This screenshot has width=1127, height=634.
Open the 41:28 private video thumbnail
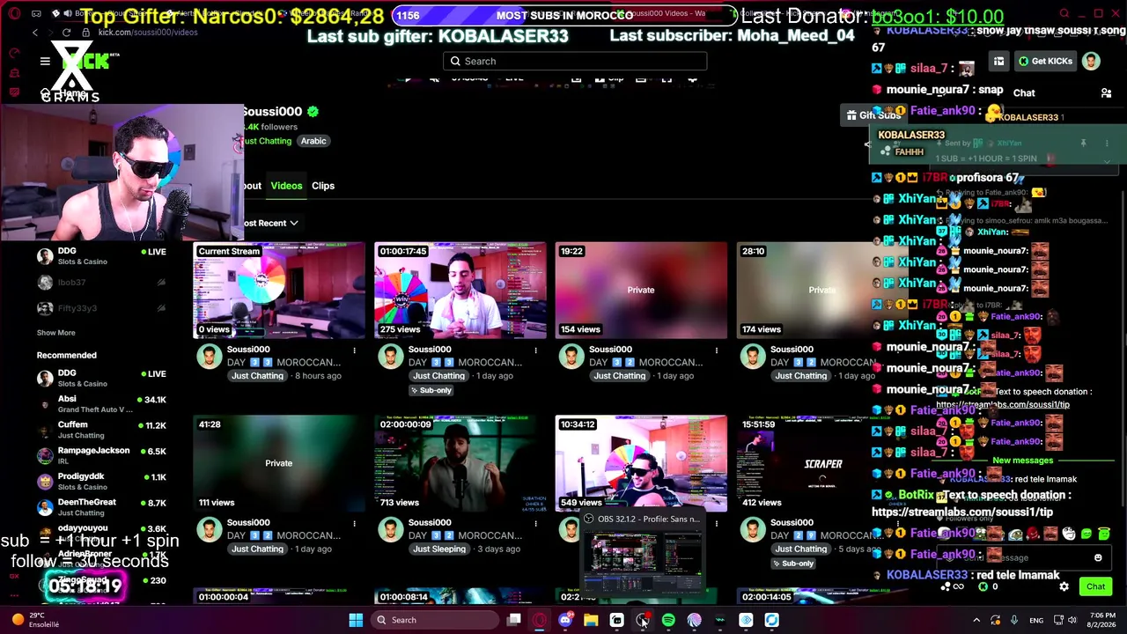279,464
